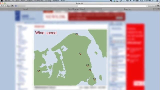Screen dimensions: 160x90
Task: Switch to the first browser tab
Action: coord(25,9)
